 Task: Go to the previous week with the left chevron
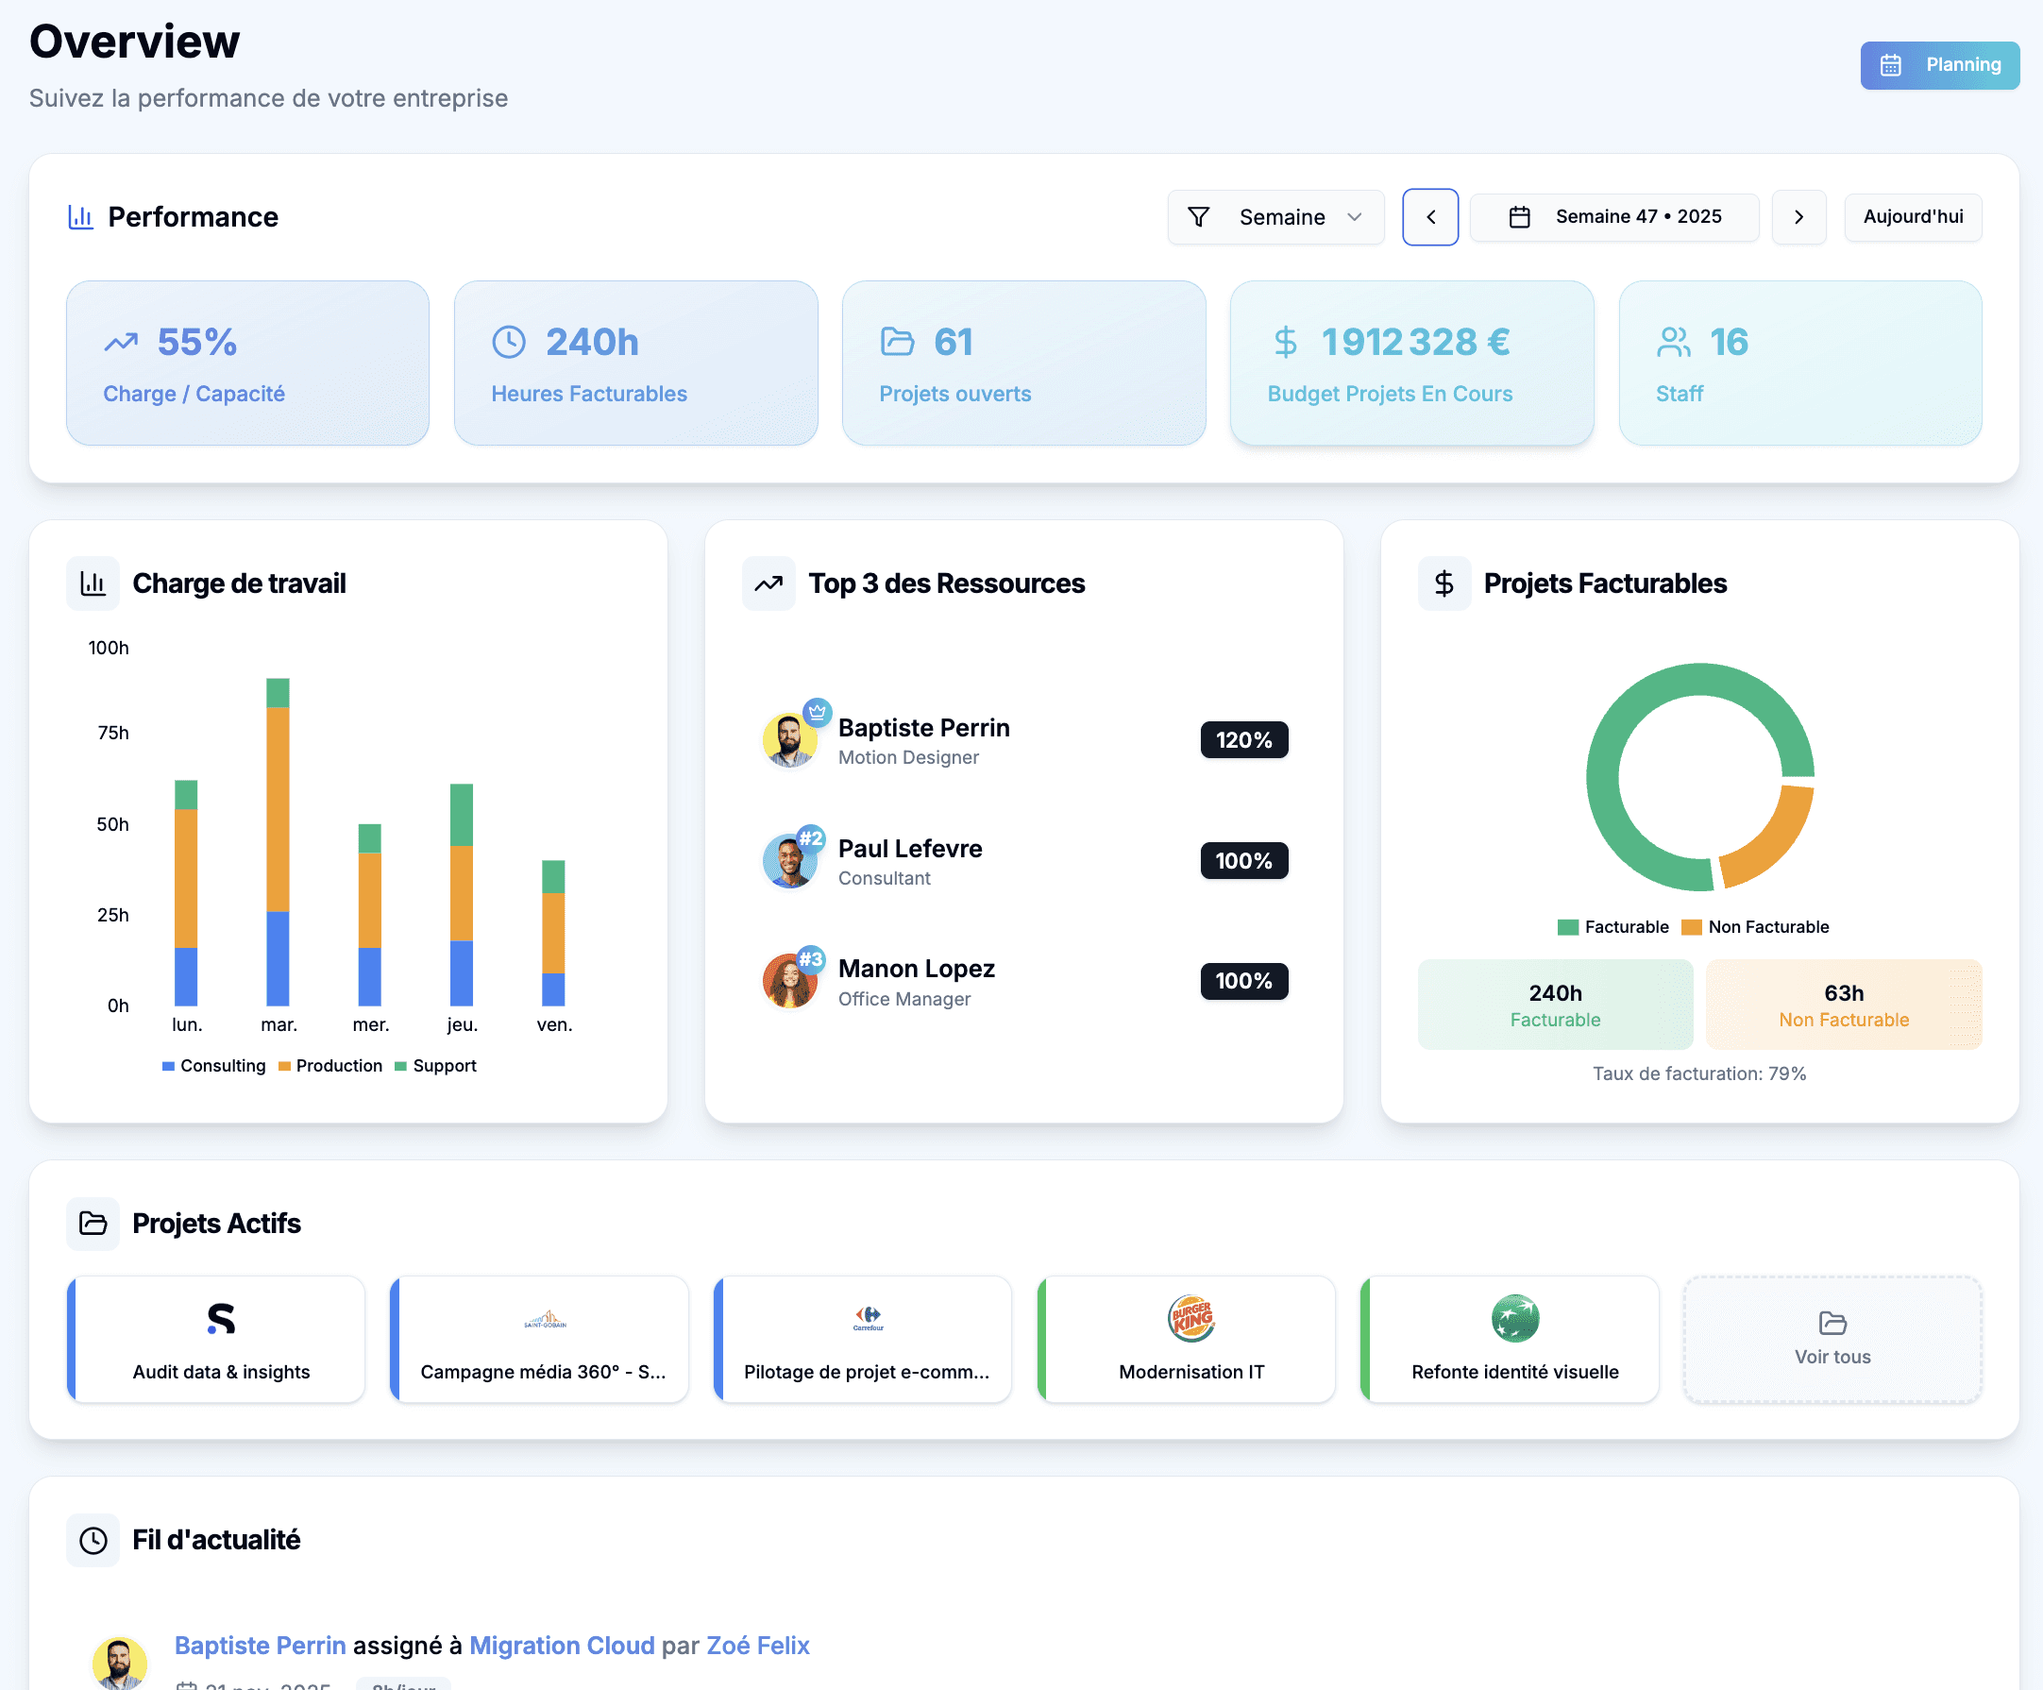tap(1430, 217)
